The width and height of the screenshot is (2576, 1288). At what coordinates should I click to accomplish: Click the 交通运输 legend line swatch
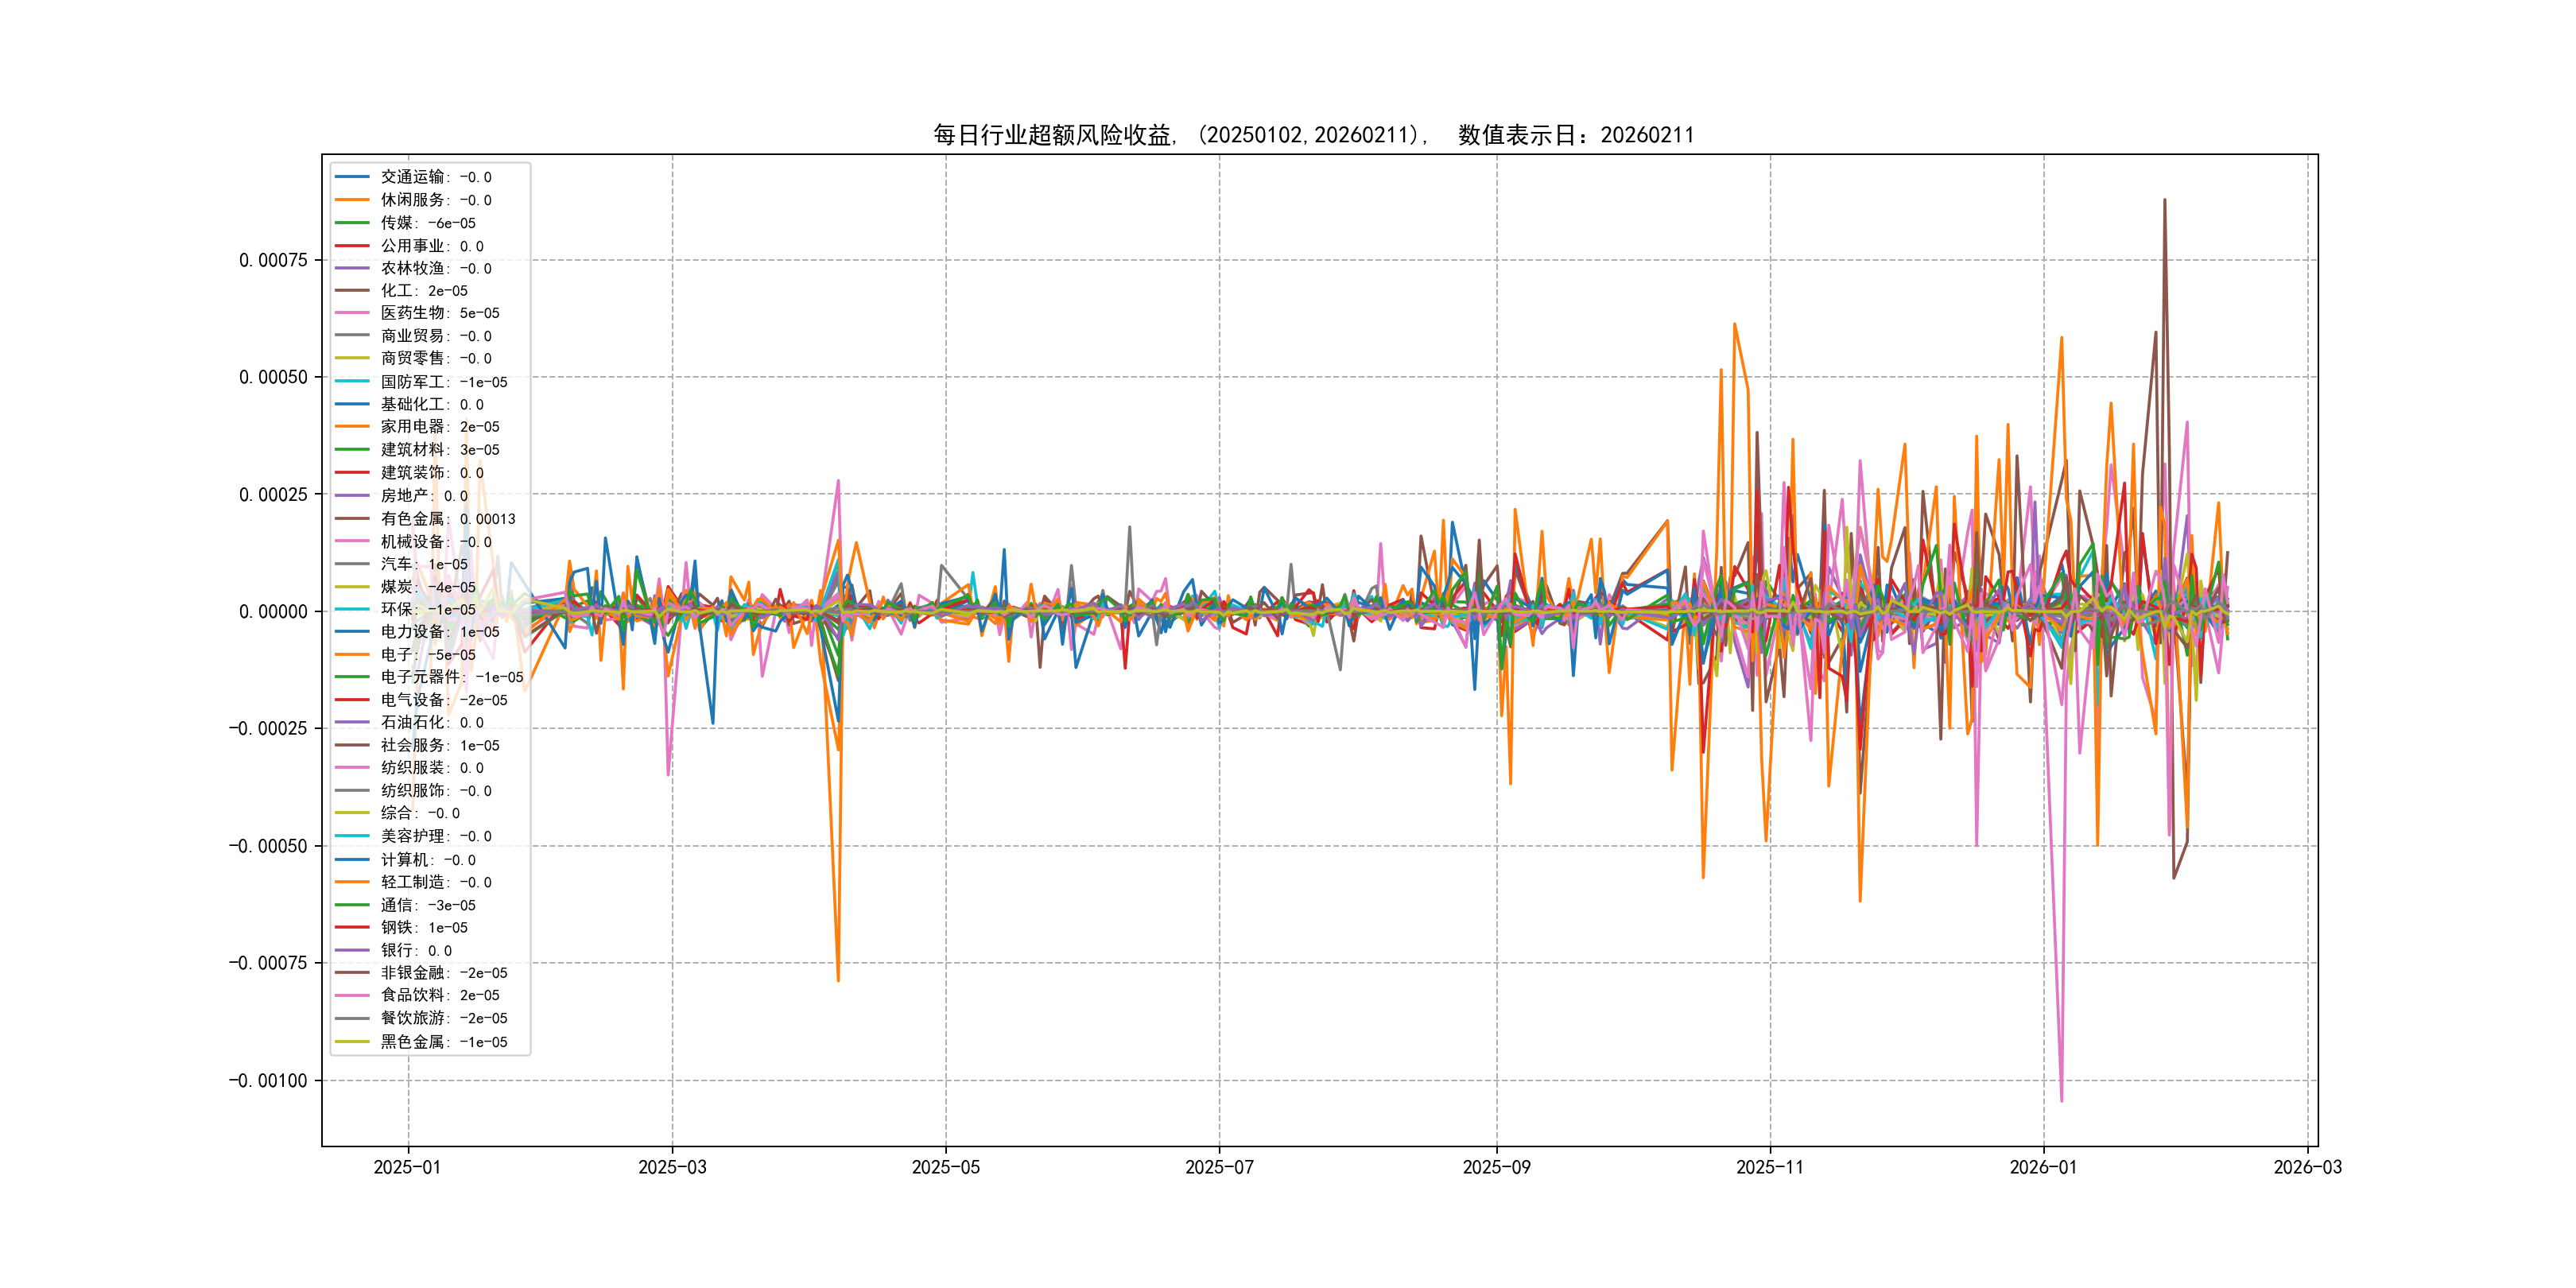pyautogui.click(x=352, y=177)
